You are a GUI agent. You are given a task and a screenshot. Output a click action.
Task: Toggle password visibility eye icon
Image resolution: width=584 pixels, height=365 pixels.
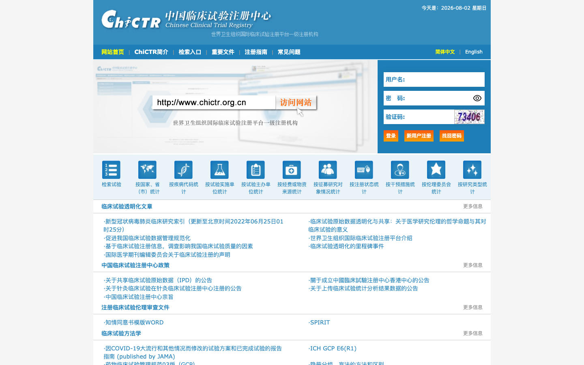tap(477, 98)
